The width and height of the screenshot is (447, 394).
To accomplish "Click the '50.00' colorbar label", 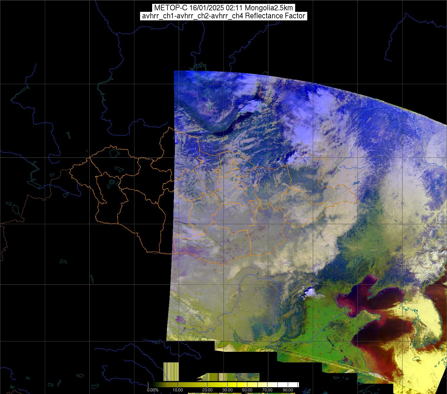I will 247,390.
